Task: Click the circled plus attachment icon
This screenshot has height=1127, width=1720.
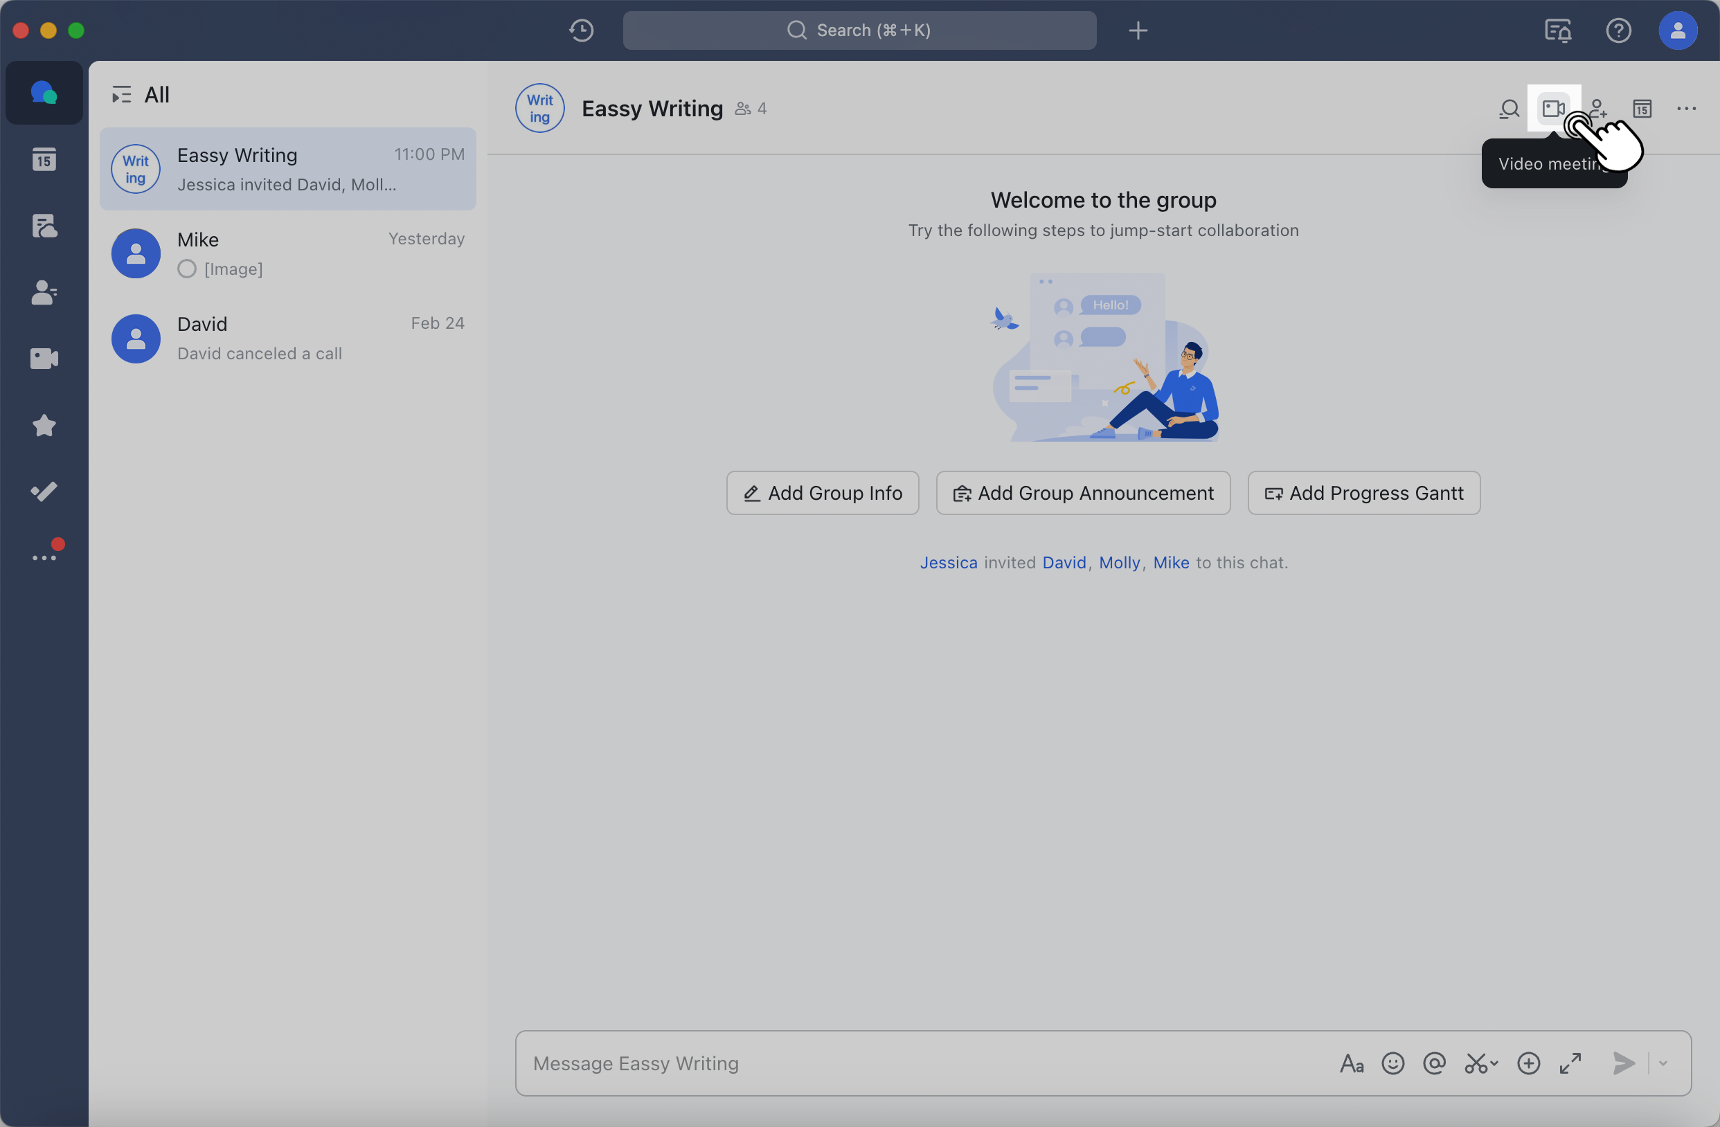Action: pos(1528,1063)
